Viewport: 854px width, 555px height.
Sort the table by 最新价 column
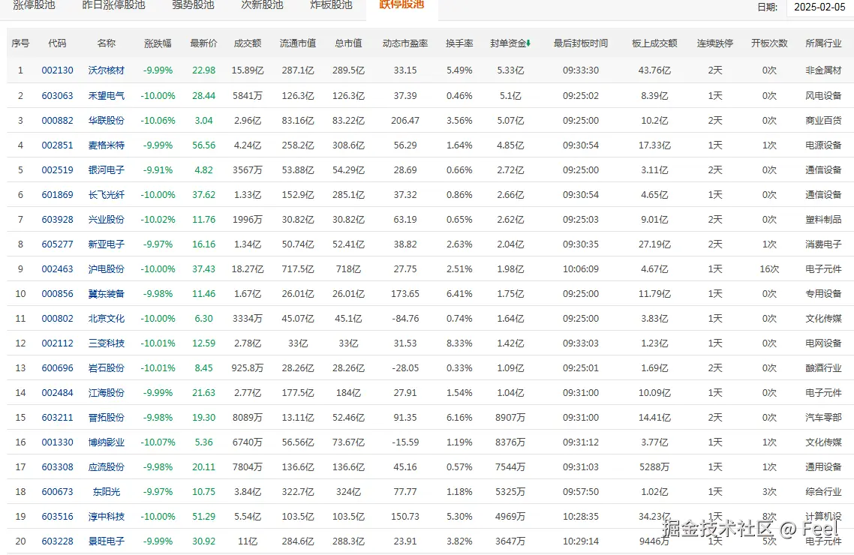coord(203,43)
